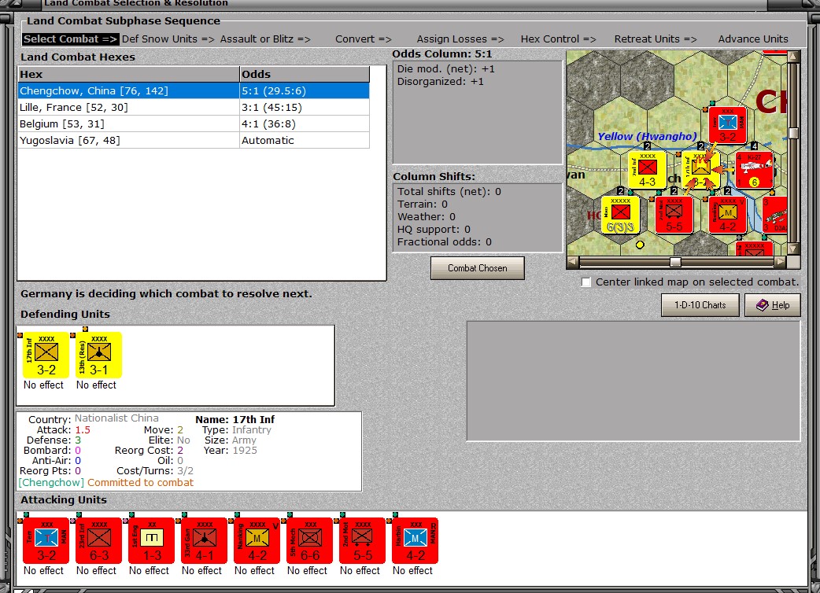This screenshot has height=593, width=820.
Task: Pick attacking 33rd Garrison 4-1 unit
Action: coord(205,540)
